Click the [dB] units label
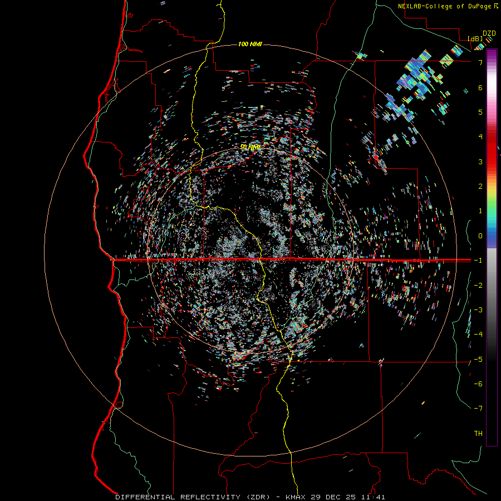The height and width of the screenshot is (501, 501). click(x=475, y=38)
